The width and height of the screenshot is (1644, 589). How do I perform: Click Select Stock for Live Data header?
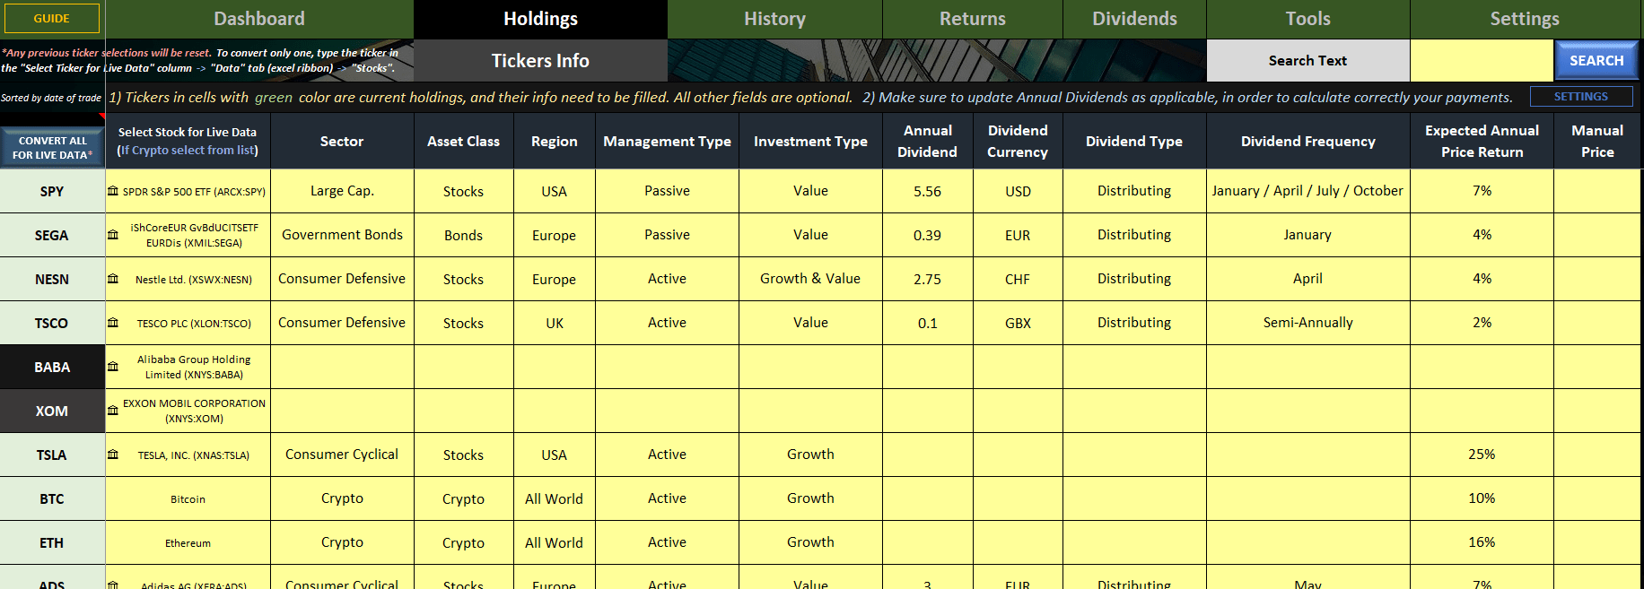(x=188, y=141)
